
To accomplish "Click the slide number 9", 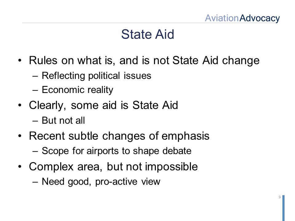I will click(x=280, y=197).
